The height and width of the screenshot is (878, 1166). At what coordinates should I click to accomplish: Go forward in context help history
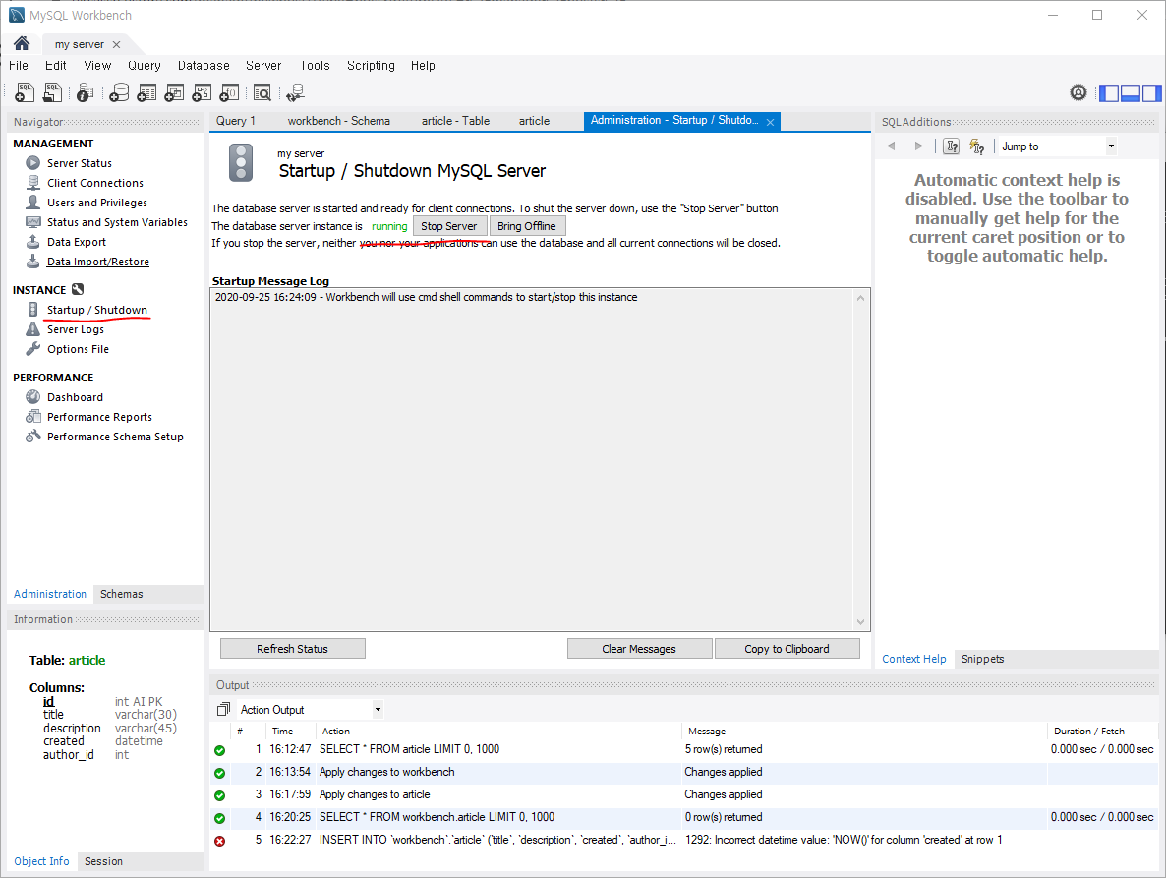919,146
